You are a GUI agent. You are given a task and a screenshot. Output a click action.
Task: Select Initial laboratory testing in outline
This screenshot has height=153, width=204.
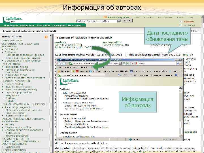[x=21, y=90]
